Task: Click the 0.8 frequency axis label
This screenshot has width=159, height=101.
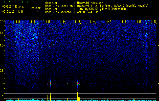Action: point(2,71)
